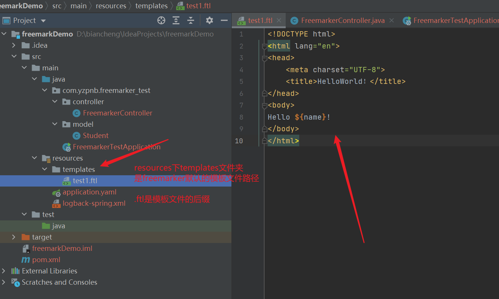Close the FreemarkerController.java tab
Screen dimensions: 499x299
(392, 20)
